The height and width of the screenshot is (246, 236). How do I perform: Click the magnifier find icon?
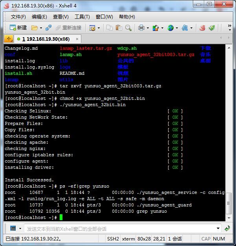pyautogui.click(x=128, y=28)
